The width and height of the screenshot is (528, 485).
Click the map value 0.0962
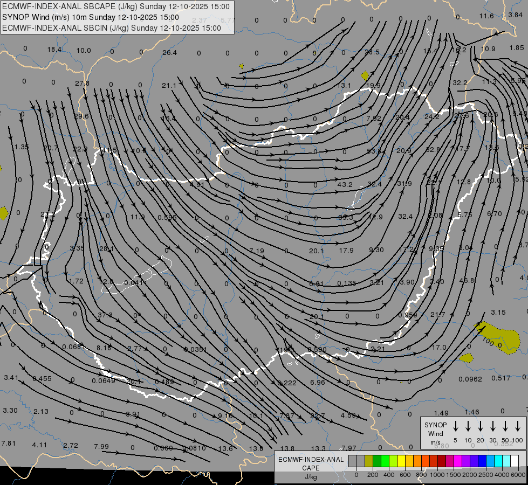tap(470, 379)
